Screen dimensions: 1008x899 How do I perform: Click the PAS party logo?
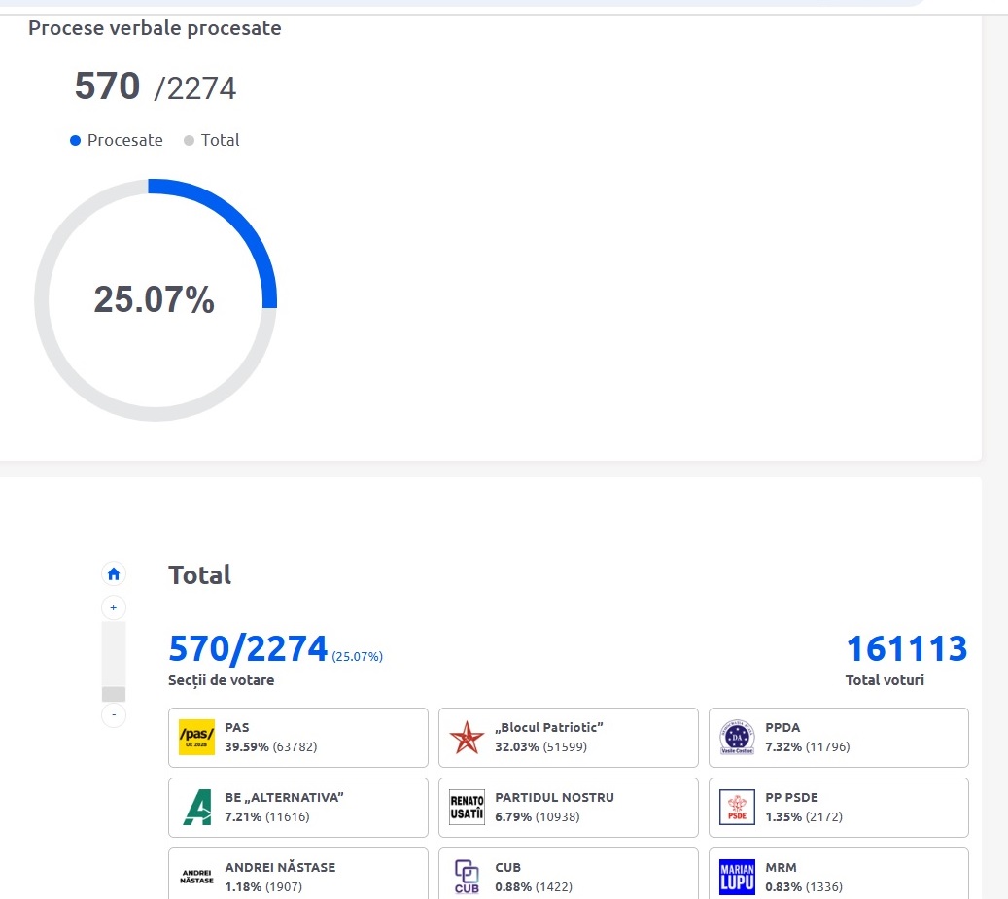[x=196, y=738]
